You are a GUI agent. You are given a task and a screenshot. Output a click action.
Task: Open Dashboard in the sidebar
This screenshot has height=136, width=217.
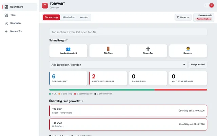pos(20,7)
